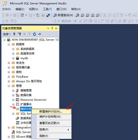
Task: Collapse the 管理 folder node
Action: (9, 86)
